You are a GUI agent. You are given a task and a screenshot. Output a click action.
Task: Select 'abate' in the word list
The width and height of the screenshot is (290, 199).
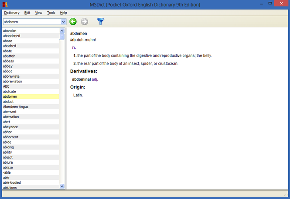click(31, 51)
